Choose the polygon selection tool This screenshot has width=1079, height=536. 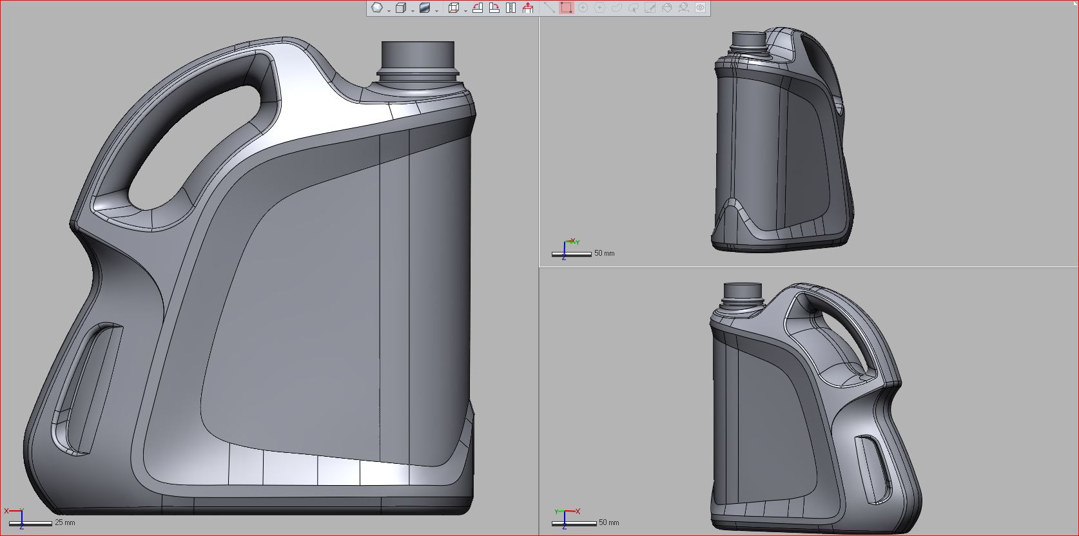coord(600,8)
